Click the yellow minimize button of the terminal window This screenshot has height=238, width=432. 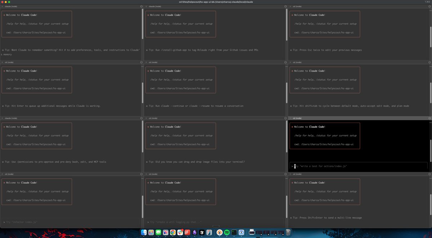6,2
